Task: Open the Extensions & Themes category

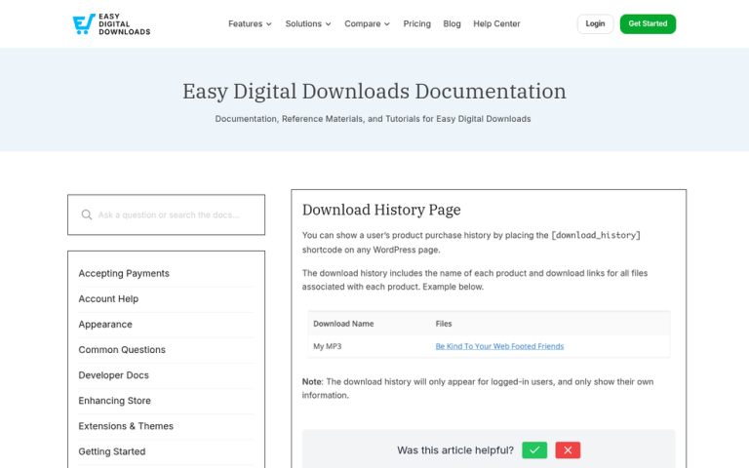Action: point(126,426)
